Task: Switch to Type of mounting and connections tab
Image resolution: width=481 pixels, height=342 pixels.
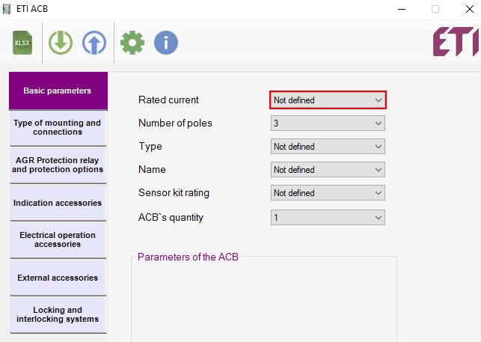Action: [58, 128]
